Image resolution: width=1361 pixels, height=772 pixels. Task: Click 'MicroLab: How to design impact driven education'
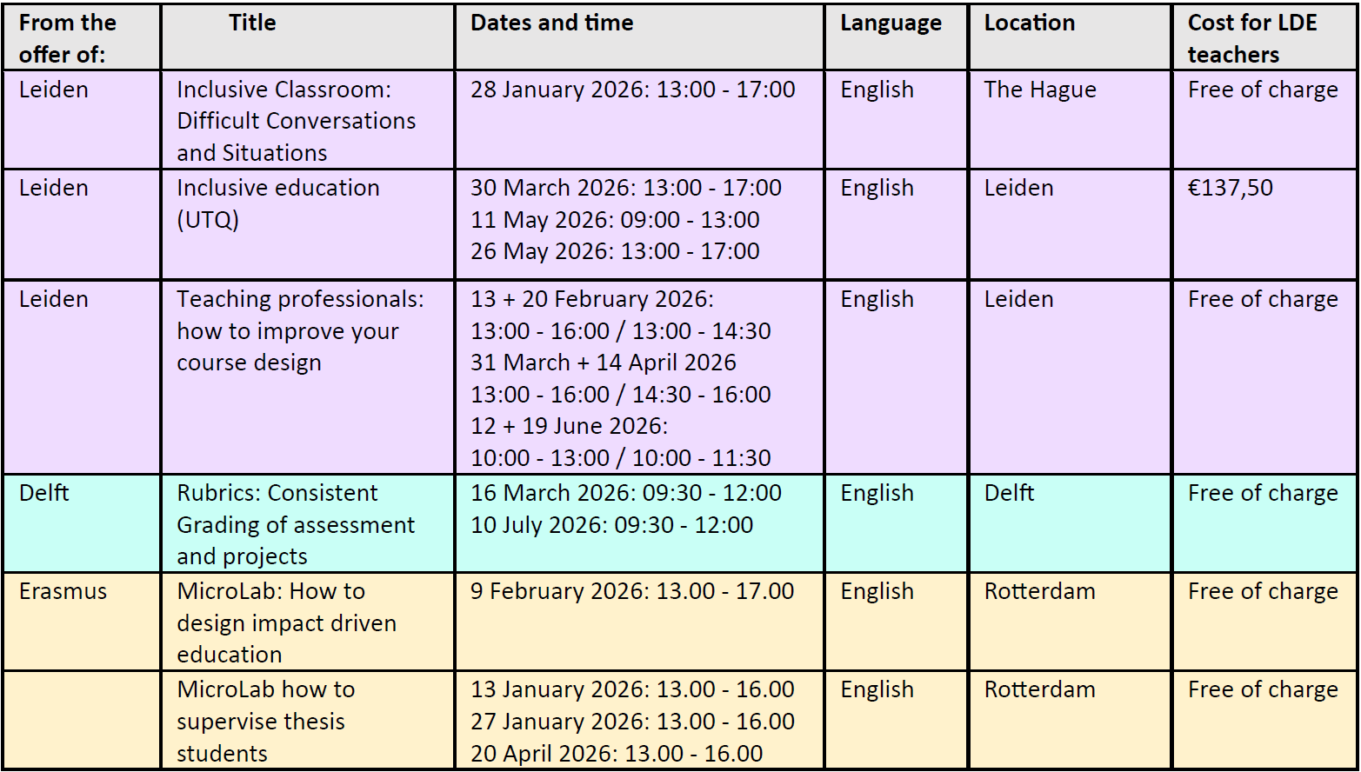point(286,622)
